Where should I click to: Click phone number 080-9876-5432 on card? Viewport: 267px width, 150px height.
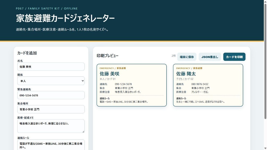[200, 84]
